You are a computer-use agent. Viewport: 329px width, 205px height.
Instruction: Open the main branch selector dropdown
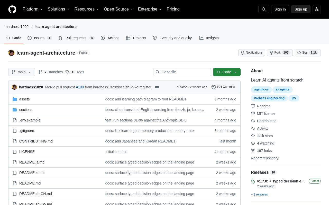point(22,72)
